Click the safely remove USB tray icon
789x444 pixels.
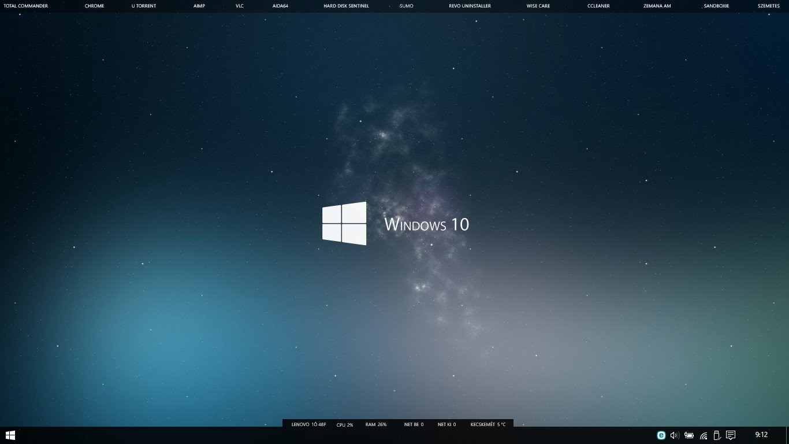pyautogui.click(x=717, y=435)
